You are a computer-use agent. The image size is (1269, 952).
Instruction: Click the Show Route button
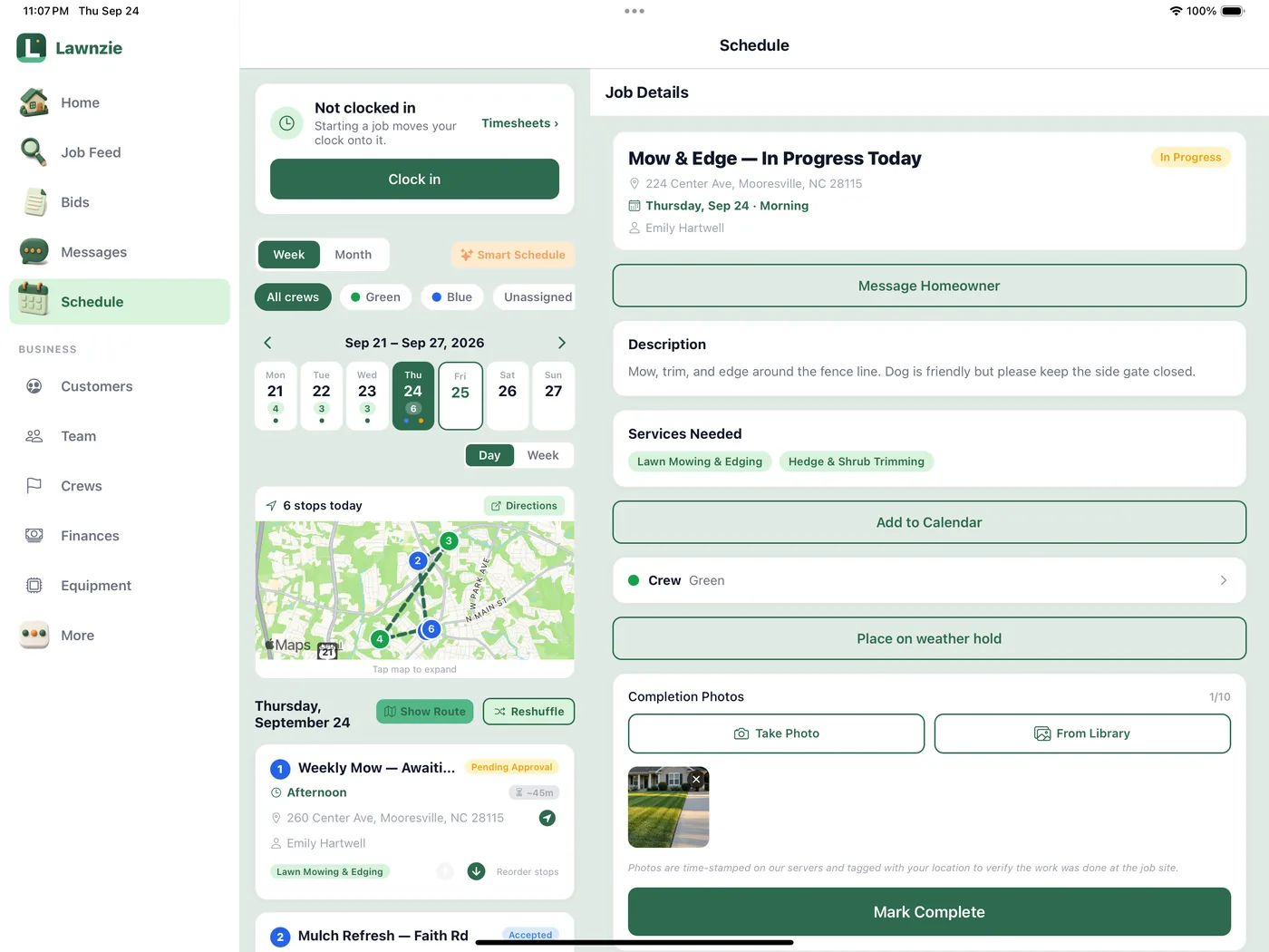pos(425,712)
